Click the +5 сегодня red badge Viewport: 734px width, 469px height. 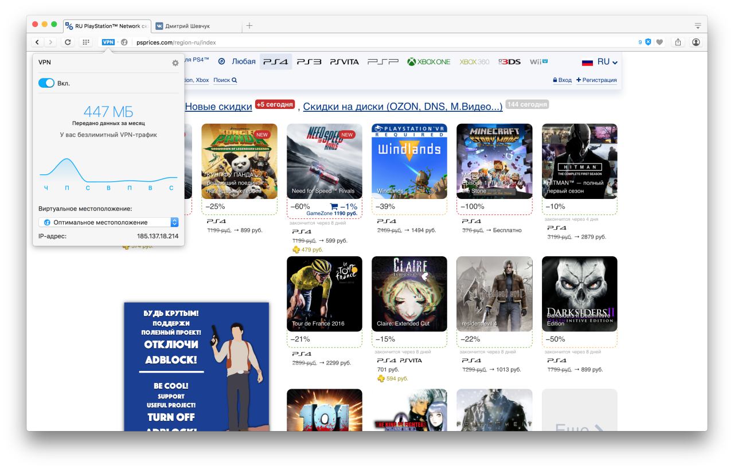tap(275, 104)
